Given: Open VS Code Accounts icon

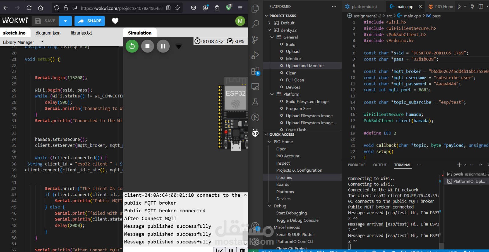Looking at the screenshot, I should (x=256, y=226).
